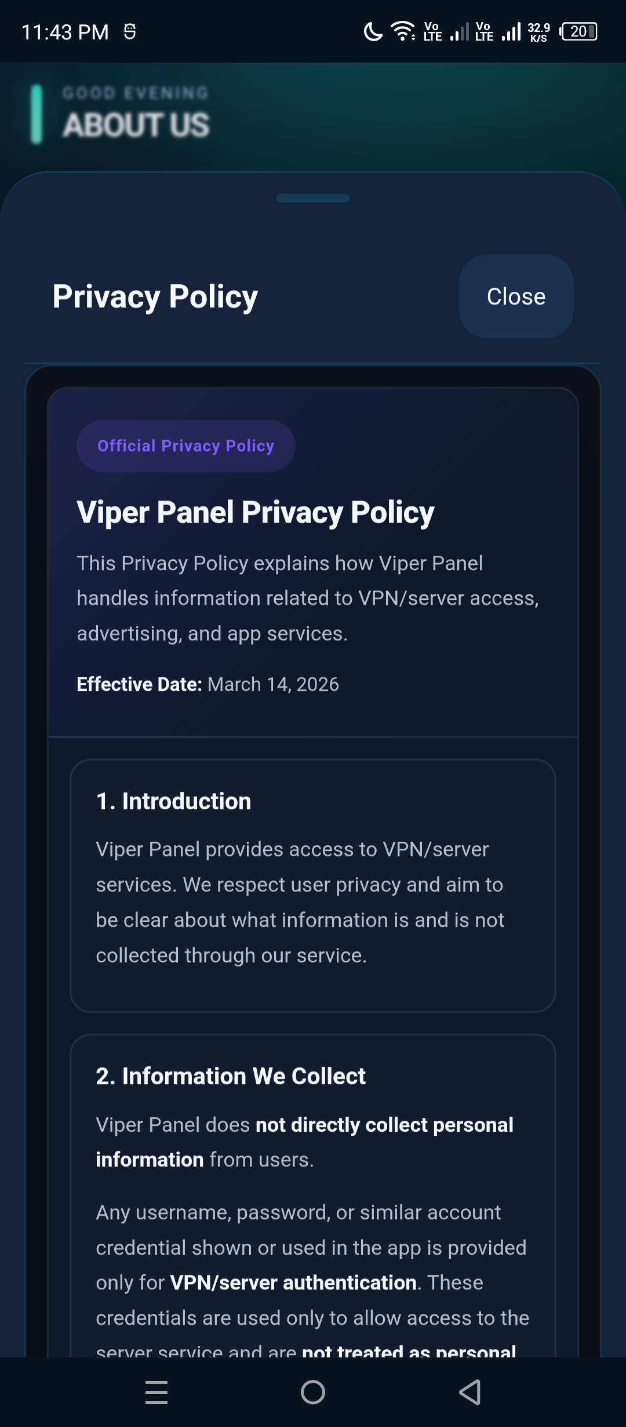Tap the ABOUT US header

pyautogui.click(x=137, y=122)
